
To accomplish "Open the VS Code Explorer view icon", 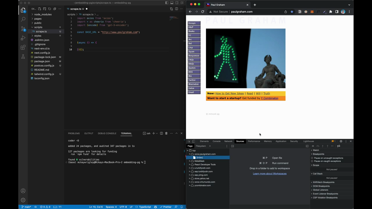I will tap(23, 10).
